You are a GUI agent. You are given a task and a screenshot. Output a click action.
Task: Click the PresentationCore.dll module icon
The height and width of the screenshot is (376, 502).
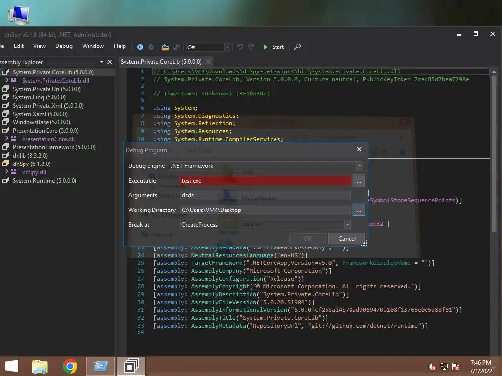(14, 139)
